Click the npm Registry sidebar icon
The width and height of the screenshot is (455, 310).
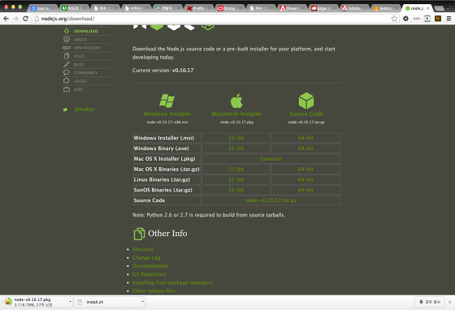pos(67,48)
